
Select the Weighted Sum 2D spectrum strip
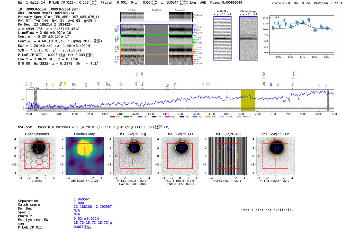click(156, 17)
